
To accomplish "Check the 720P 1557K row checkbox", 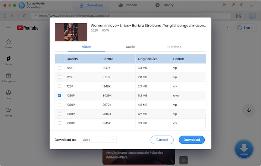I will click(59, 77).
